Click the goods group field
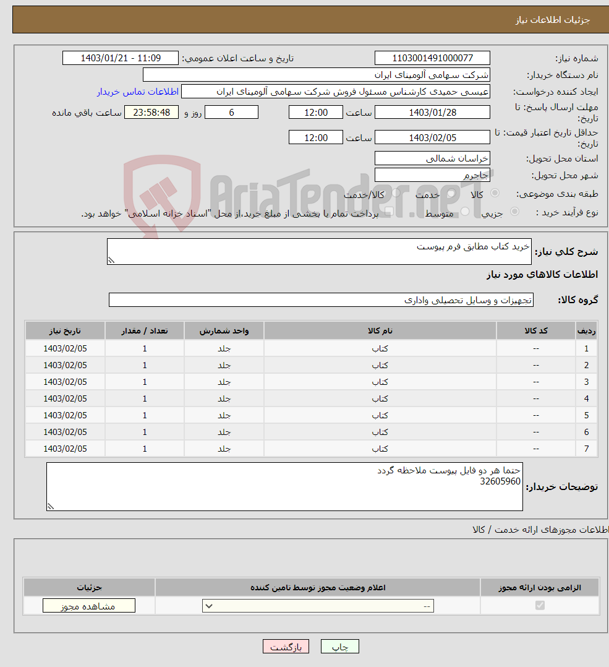The width and height of the screenshot is (609, 667). click(321, 300)
